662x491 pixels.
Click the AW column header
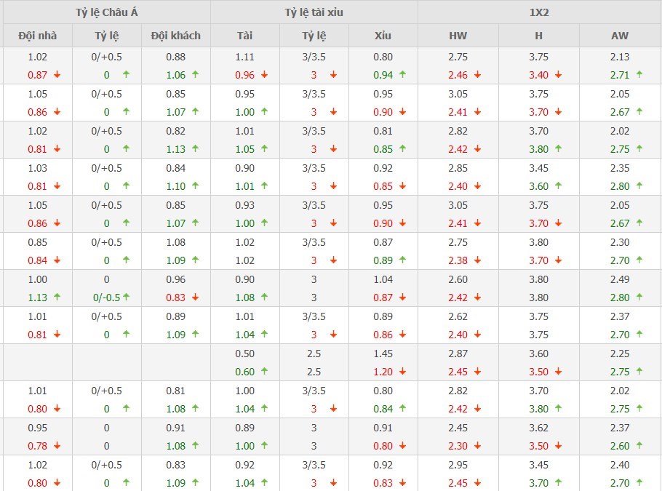tap(620, 36)
